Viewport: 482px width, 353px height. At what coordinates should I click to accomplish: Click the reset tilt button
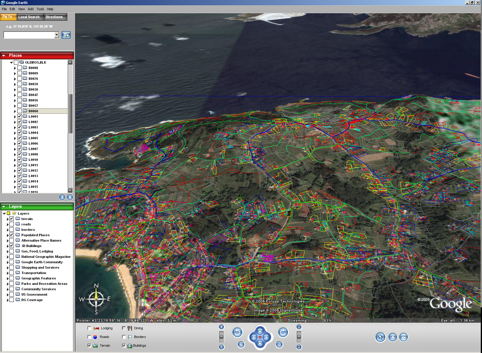coord(279,345)
